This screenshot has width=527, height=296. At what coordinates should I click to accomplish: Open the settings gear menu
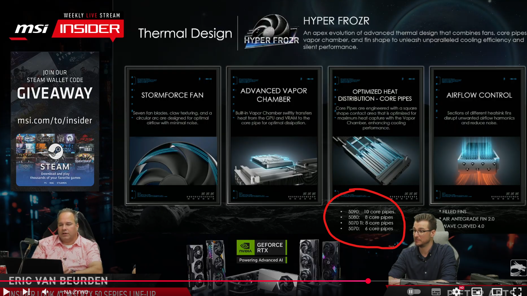(x=456, y=291)
